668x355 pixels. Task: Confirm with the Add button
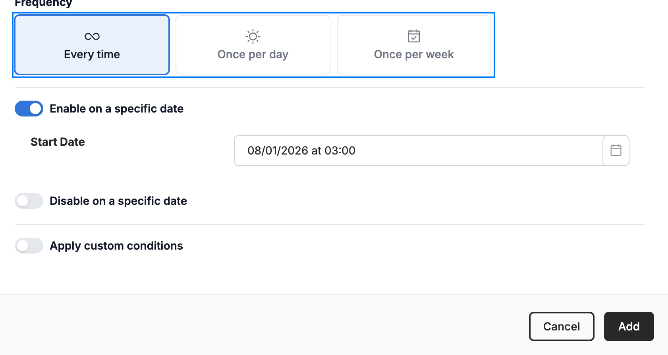[x=629, y=326]
